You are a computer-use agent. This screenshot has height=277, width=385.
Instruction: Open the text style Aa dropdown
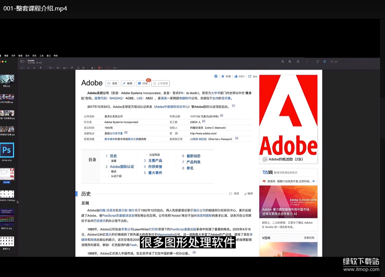coord(115,68)
